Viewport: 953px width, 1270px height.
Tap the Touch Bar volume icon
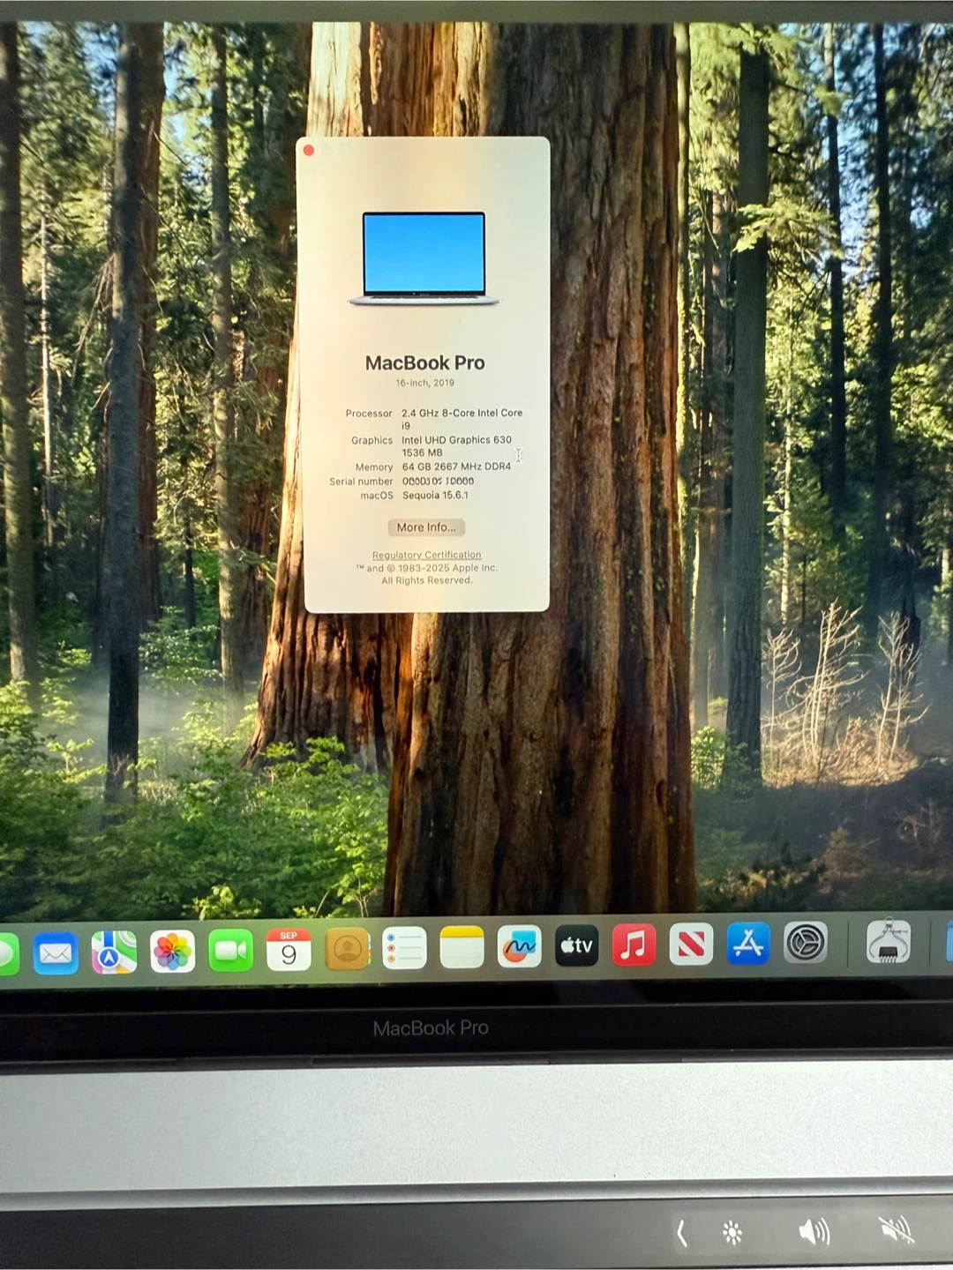814,1231
